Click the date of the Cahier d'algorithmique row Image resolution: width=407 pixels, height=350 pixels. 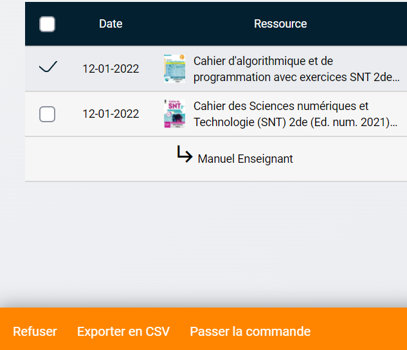(x=111, y=69)
